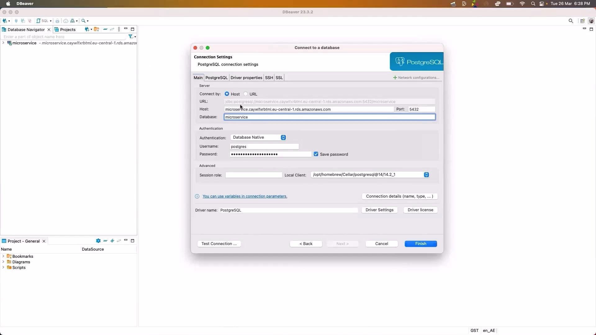The width and height of the screenshot is (596, 335).
Task: Click the Finish button
Action: coord(421,244)
